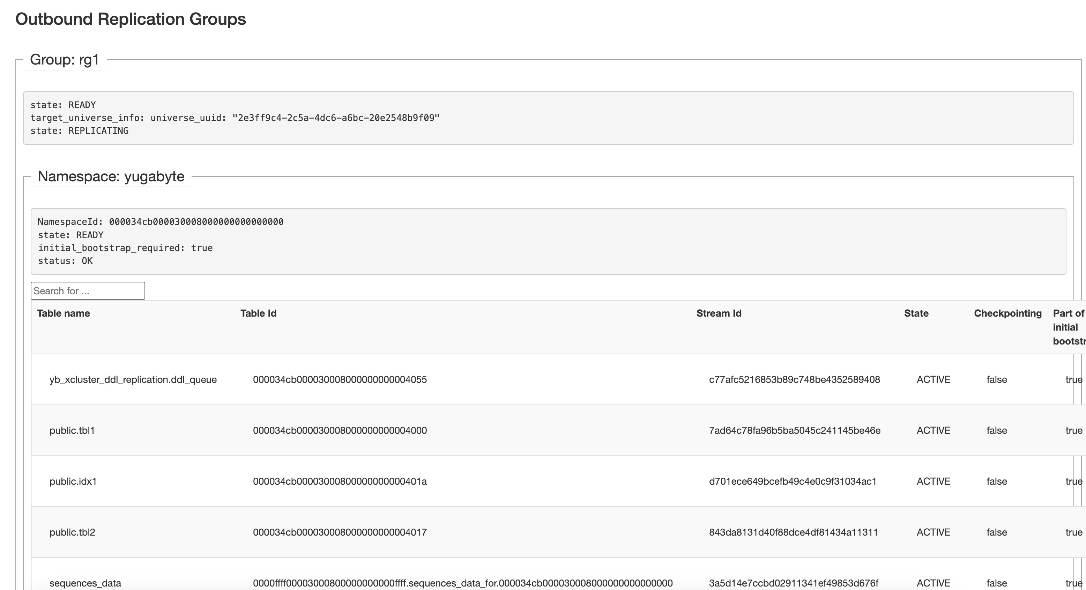The height and width of the screenshot is (590, 1086).
Task: Select the sequences_data table name cell
Action: (85, 583)
